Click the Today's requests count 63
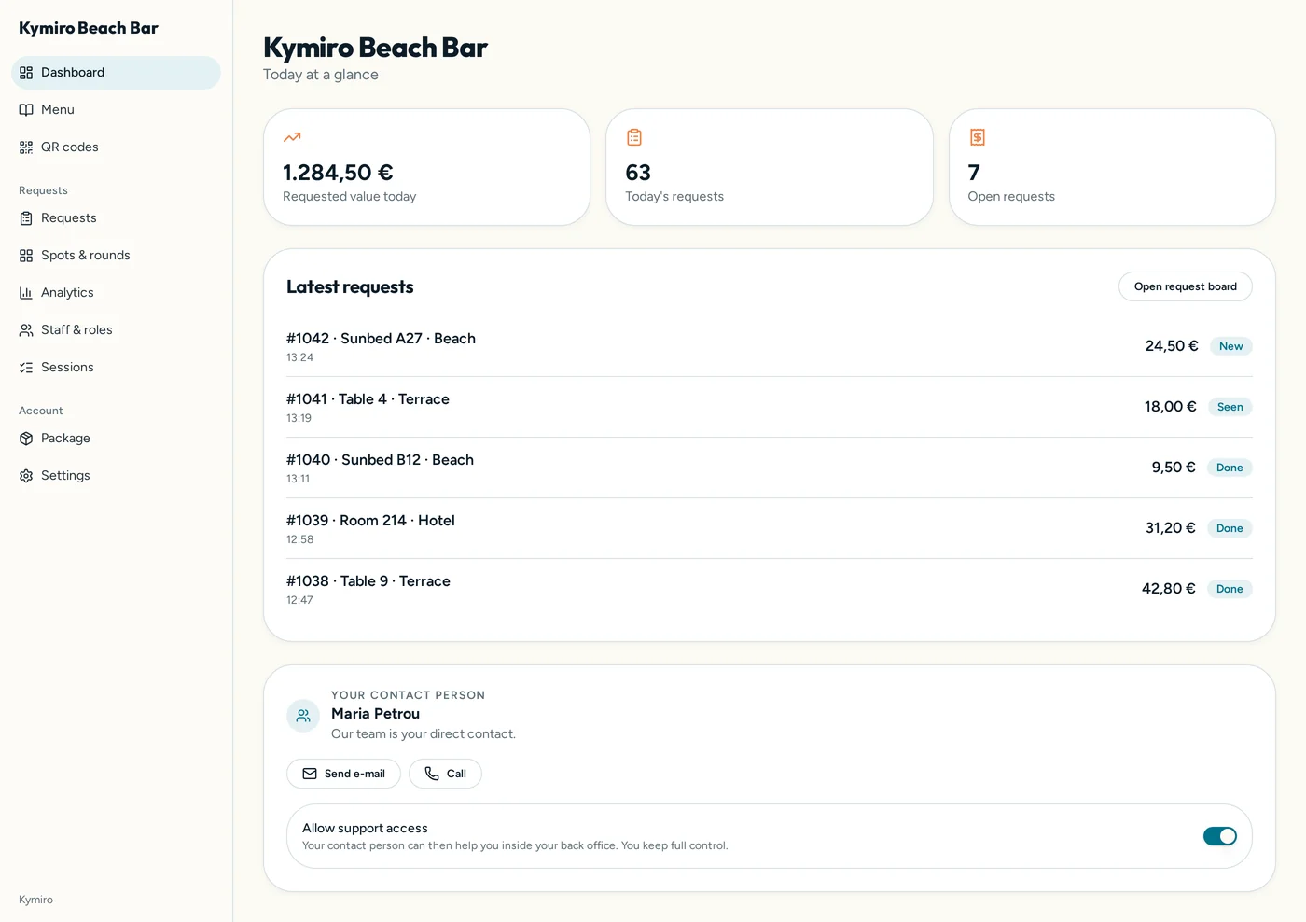This screenshot has height=922, width=1306. tap(638, 173)
